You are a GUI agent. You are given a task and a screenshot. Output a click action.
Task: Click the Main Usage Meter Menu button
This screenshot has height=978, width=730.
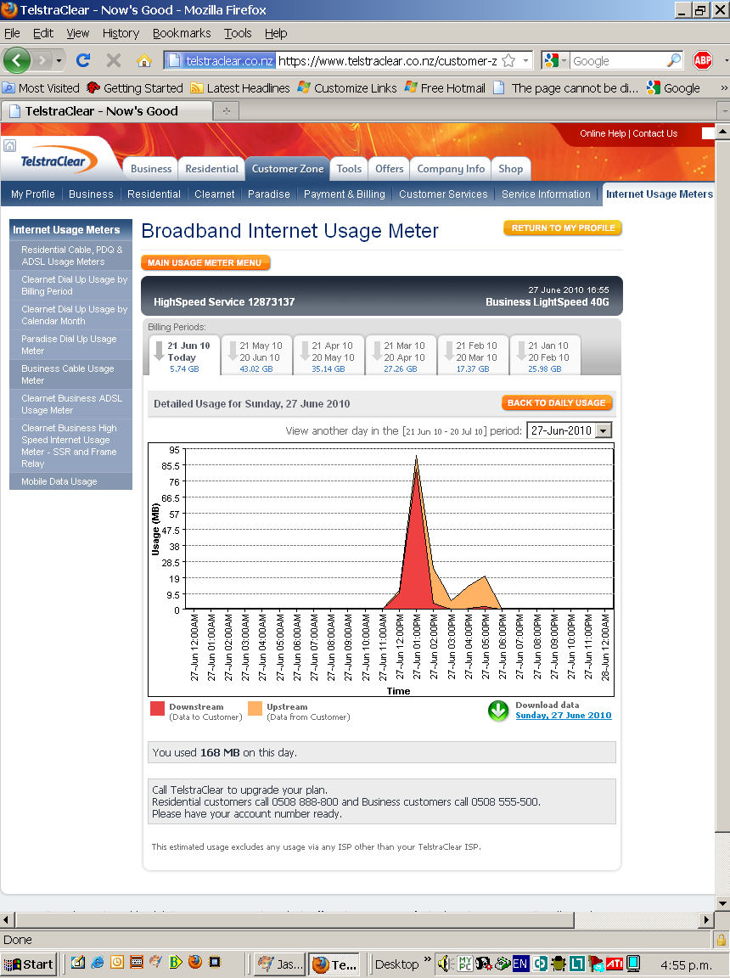coord(205,262)
